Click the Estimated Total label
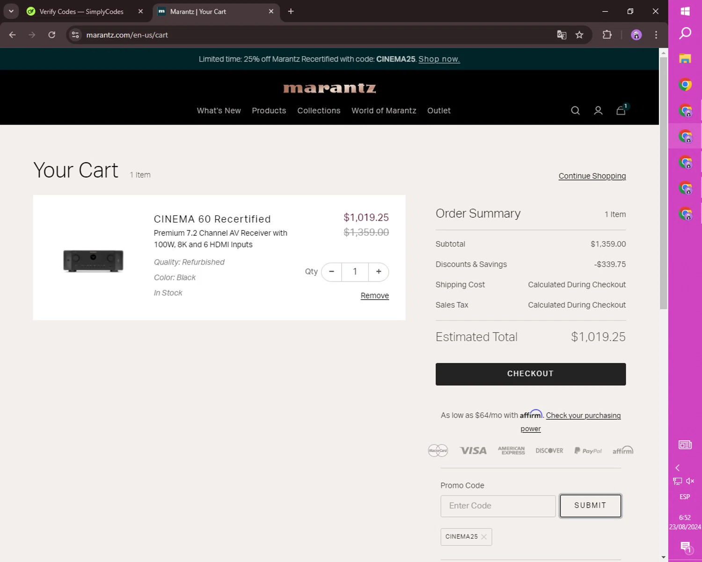Image resolution: width=702 pixels, height=562 pixels. coord(476,337)
